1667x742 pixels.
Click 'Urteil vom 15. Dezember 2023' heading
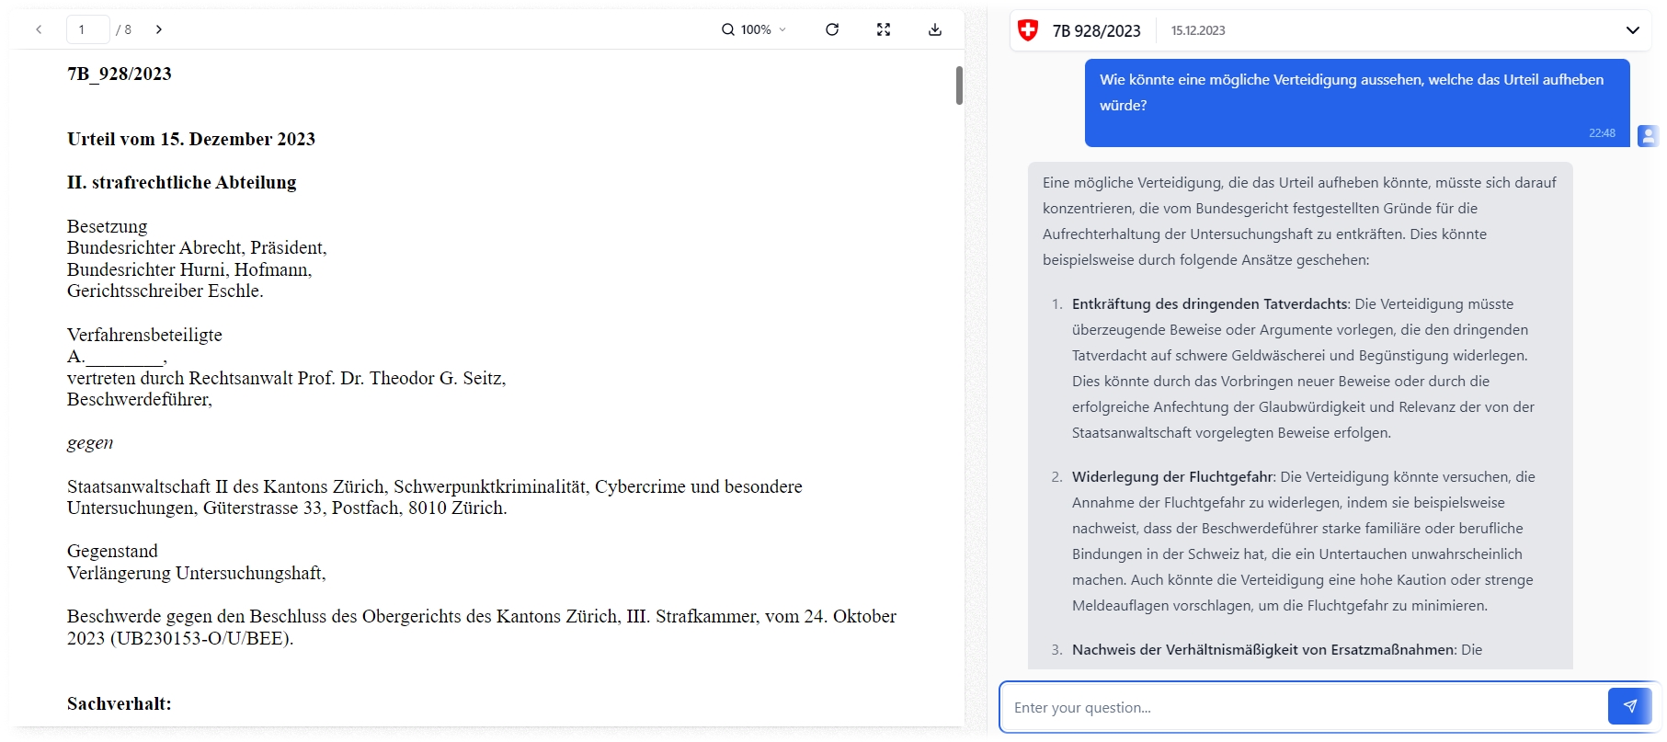click(191, 139)
